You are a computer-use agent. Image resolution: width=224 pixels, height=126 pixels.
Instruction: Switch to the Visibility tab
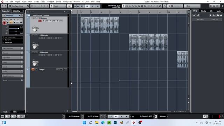[16, 11]
